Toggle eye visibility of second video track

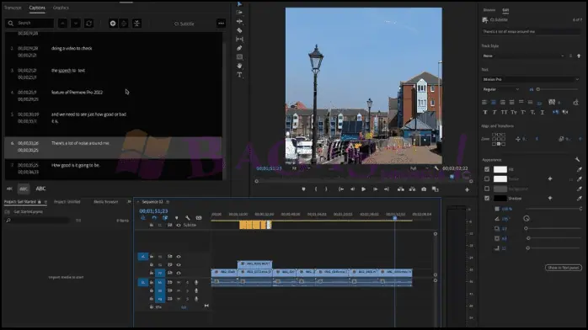179,265
